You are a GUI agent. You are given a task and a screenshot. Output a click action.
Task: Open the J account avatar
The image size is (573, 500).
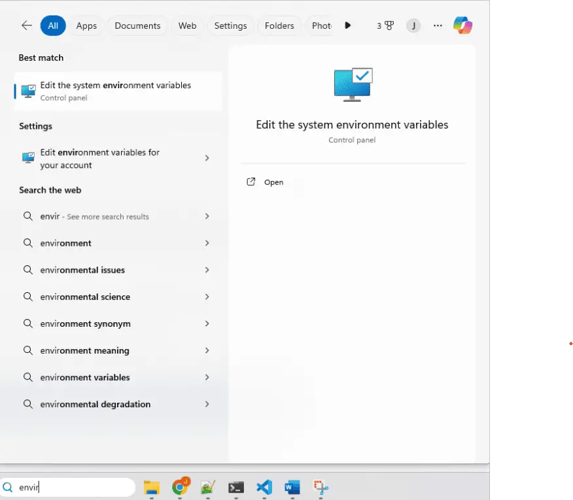(413, 25)
